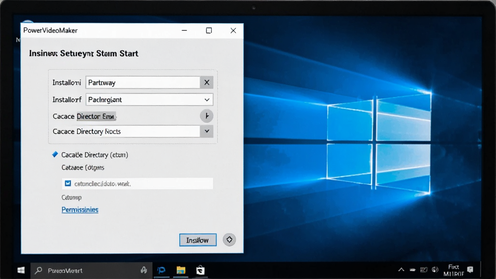496x279 pixels.
Task: Open Microsoft Store from the taskbar
Action: (x=200, y=270)
